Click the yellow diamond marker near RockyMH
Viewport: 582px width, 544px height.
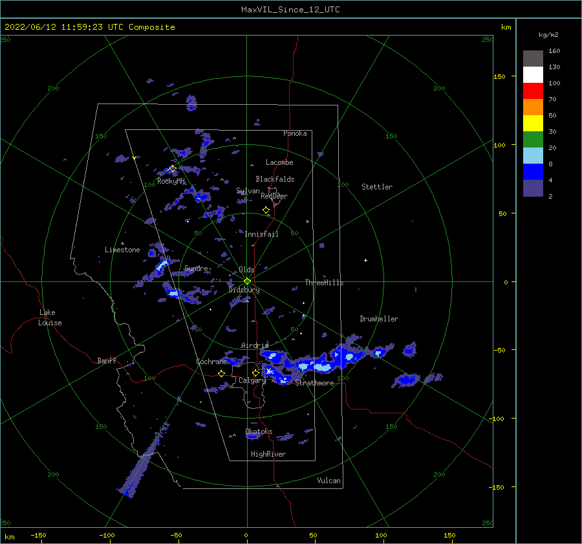(172, 169)
